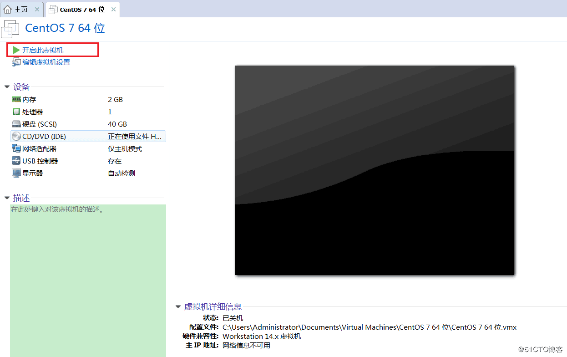This screenshot has height=357, width=567.
Task: Select the network adapter (网络适配器) icon
Action: (x=16, y=148)
